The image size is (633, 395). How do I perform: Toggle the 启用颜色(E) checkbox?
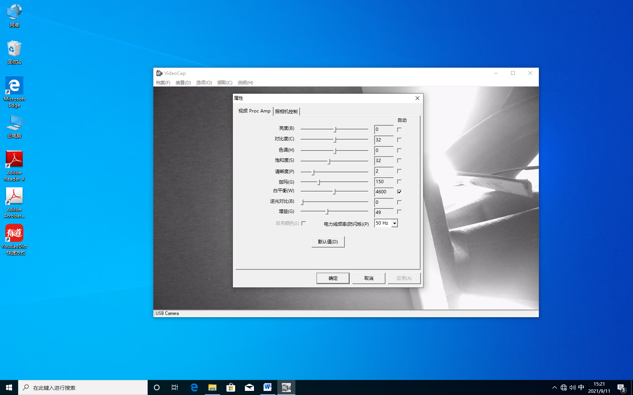click(x=304, y=223)
